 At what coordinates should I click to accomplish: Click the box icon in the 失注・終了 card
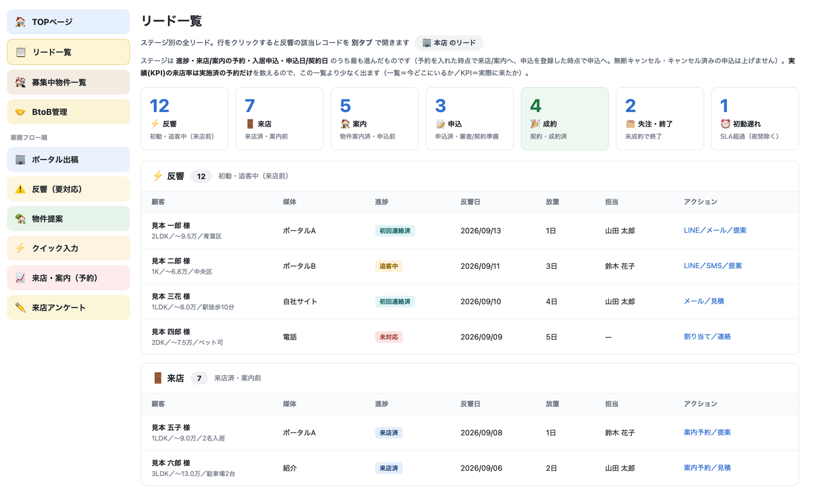click(x=630, y=124)
